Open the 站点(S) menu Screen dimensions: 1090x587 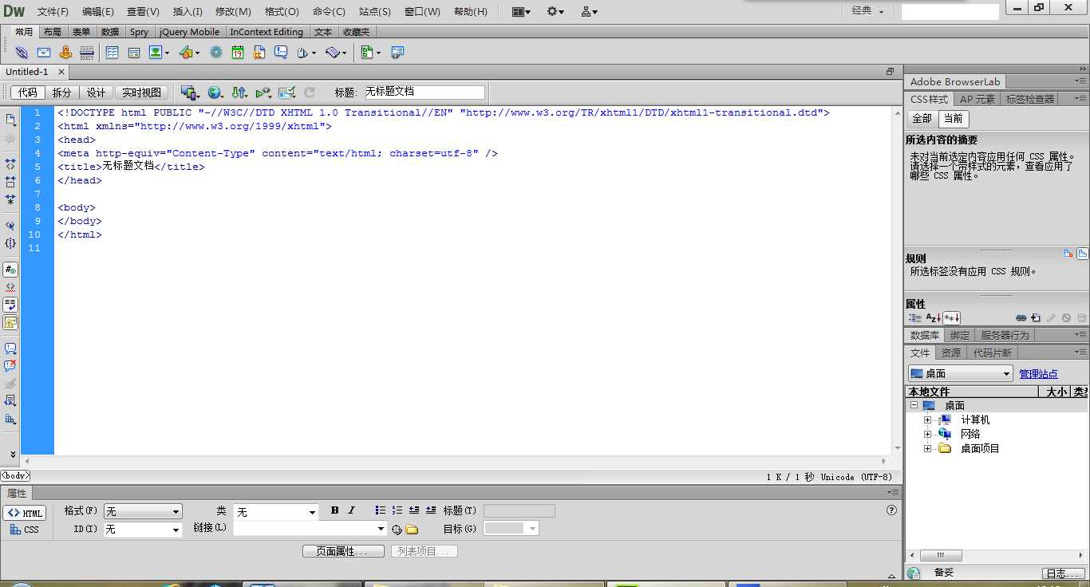click(x=375, y=12)
